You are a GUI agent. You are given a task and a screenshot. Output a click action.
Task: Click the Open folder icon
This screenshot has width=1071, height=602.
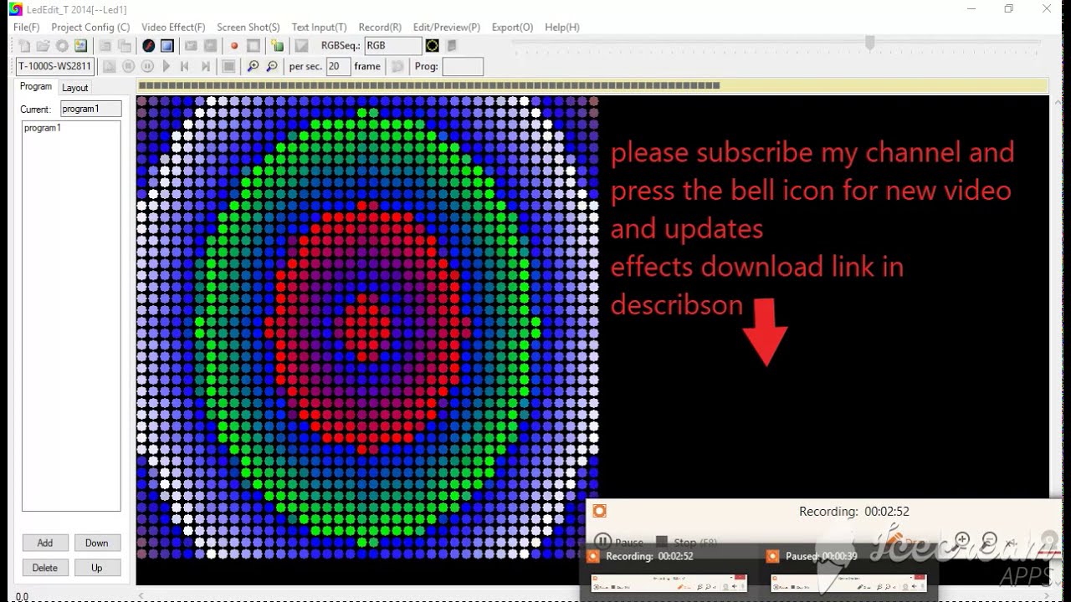43,46
